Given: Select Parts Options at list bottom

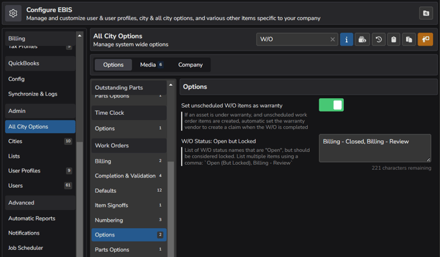Looking at the screenshot, I should (129, 249).
